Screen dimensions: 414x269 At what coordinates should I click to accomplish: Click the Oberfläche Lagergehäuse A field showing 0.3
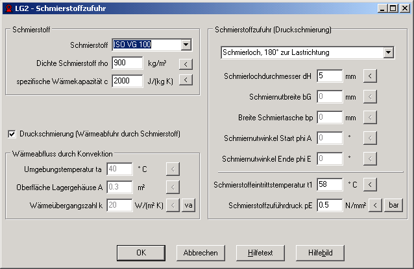pos(119,187)
